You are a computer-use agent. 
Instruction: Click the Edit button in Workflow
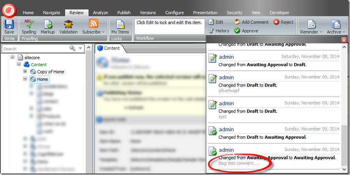point(216,22)
